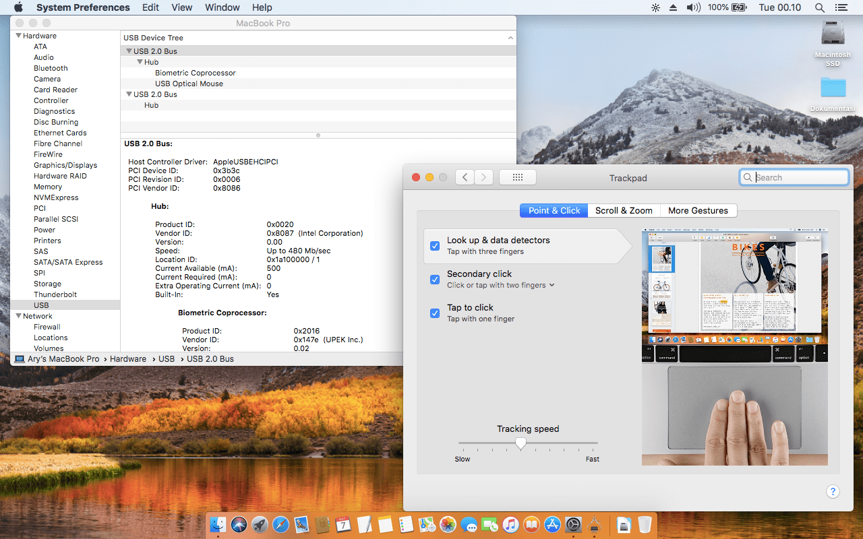Open Finder from the Dock
This screenshot has width=863, height=539.
(218, 524)
